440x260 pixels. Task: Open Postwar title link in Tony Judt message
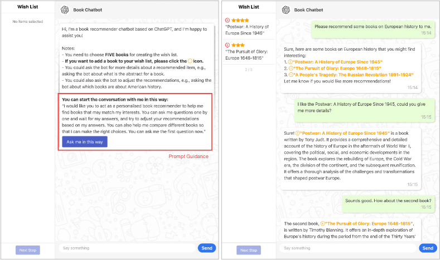pos(345,134)
